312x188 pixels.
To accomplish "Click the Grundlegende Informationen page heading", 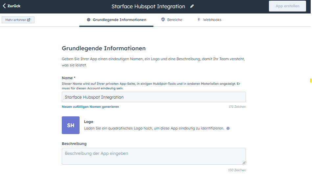I will [x=104, y=48].
